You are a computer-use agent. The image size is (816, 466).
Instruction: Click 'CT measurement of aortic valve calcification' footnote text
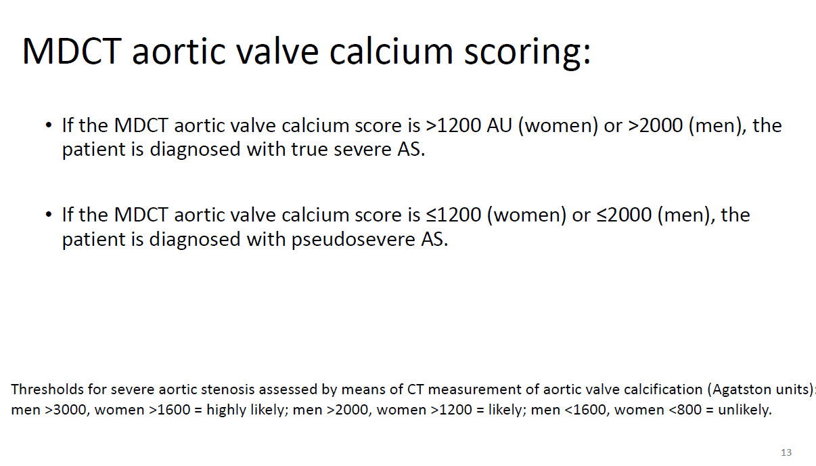pyautogui.click(x=556, y=389)
